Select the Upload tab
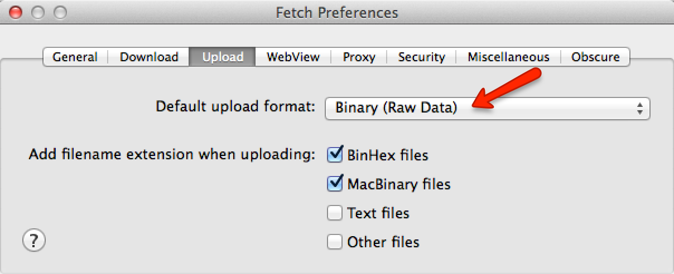674x274 pixels. [223, 57]
